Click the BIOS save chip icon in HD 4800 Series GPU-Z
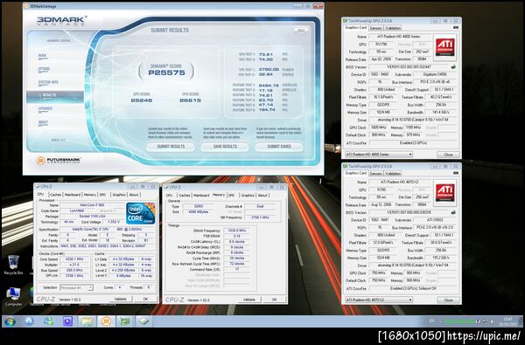This screenshot has height=345, width=525. (x=453, y=67)
